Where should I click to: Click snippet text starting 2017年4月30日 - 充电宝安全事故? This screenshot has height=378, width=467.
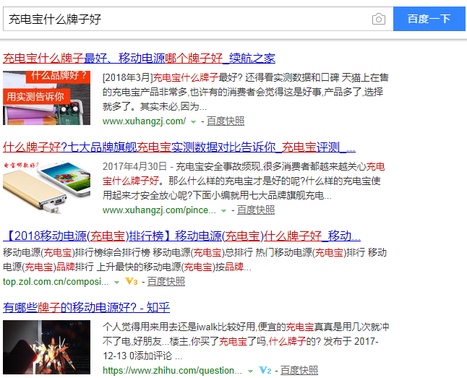pos(244,181)
